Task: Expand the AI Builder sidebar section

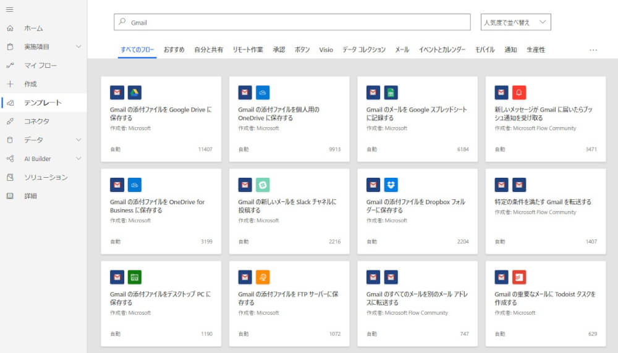Action: pos(78,159)
